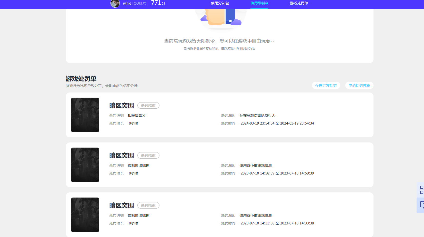
Task: Go to the 游戏处罚单 tab
Action: [299, 3]
